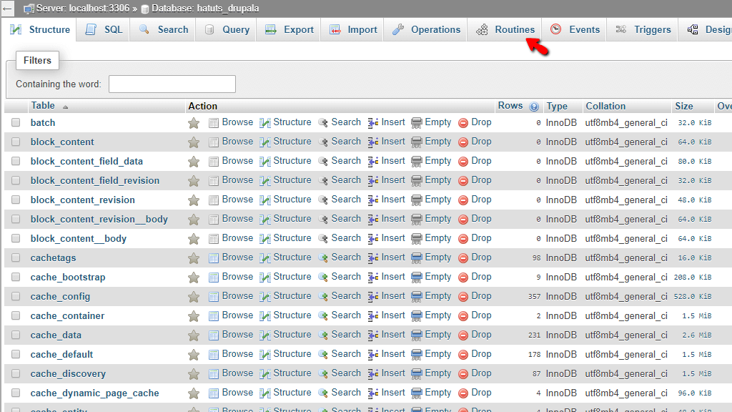The image size is (732, 412).
Task: Click the Structure icon in the cache_data row
Action: pyautogui.click(x=265, y=335)
